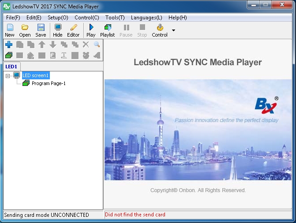Click the gray move-down arrow icon
This screenshot has height=223, width=296.
(x=53, y=45)
